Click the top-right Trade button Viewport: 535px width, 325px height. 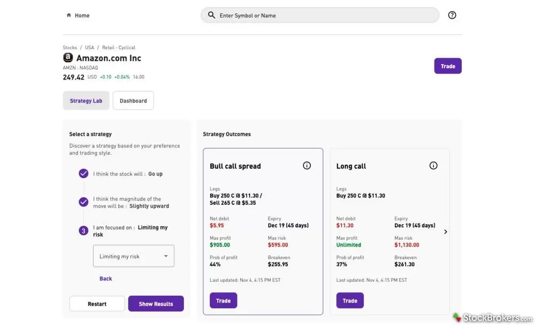(x=448, y=66)
